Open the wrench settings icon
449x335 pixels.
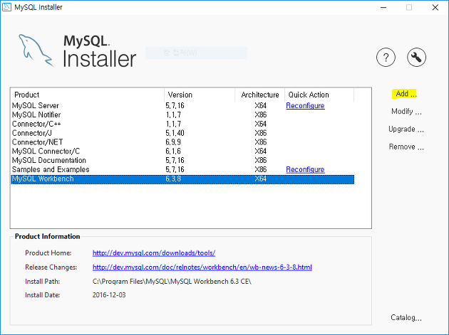click(x=416, y=57)
